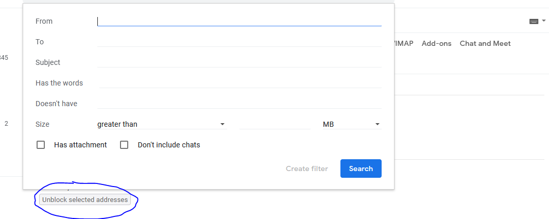Click into the To field

239,42
